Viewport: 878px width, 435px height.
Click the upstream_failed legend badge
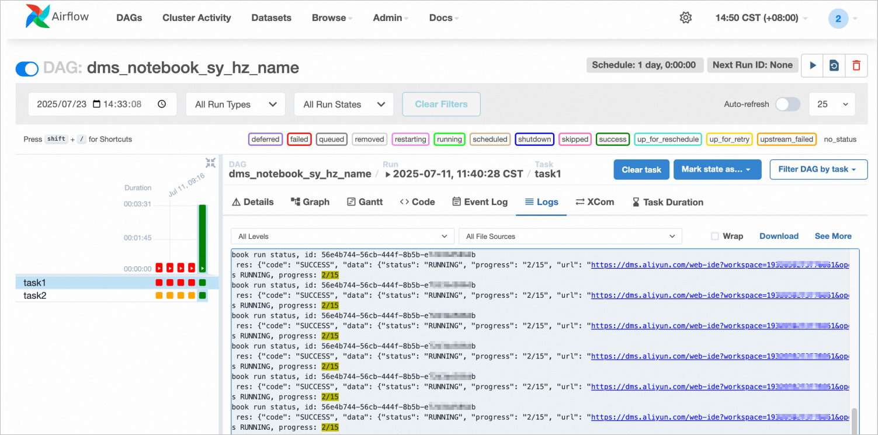(787, 140)
